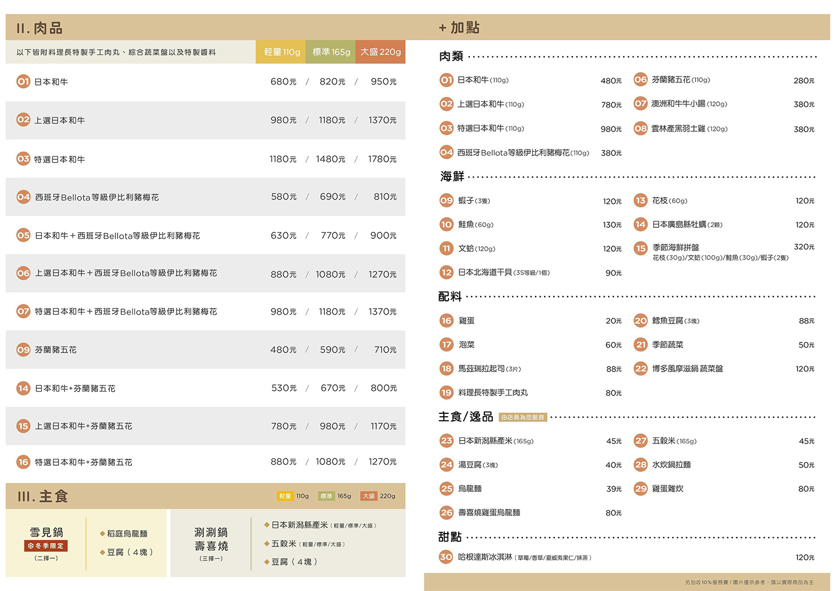Click the 1170元 price for 上選日本和牛+芬蘭豬五花
Screen dimensions: 836x591
(383, 426)
